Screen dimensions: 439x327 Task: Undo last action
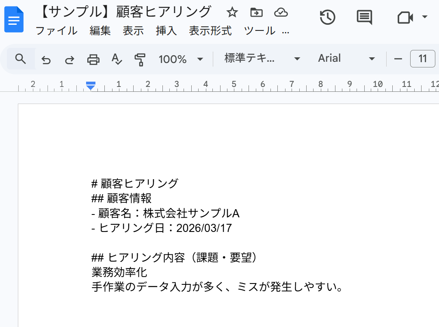46,60
